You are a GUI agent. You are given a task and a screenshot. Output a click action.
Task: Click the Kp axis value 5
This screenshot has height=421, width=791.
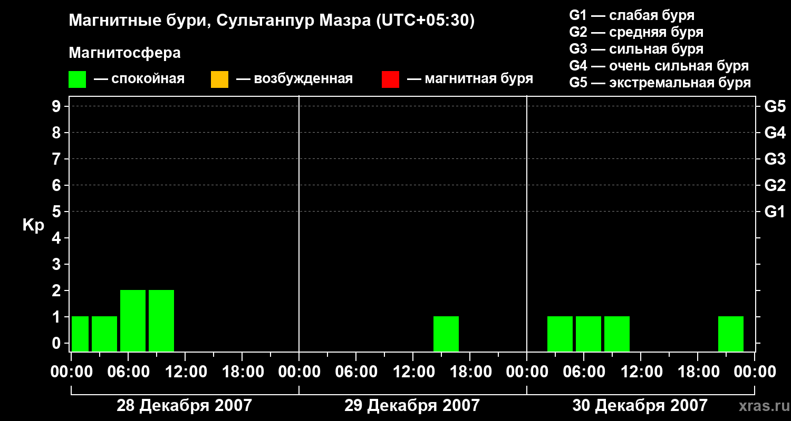click(57, 212)
